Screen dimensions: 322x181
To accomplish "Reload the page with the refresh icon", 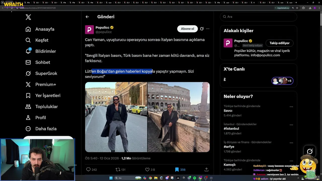I will pos(12,8).
